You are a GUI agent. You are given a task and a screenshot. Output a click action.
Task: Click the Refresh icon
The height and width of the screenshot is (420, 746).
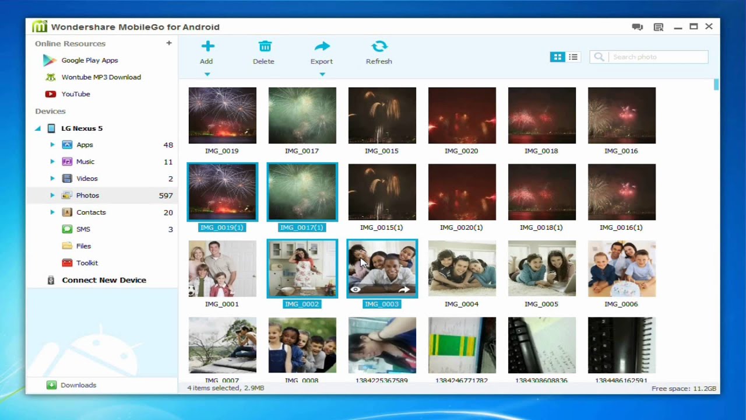coord(379,46)
